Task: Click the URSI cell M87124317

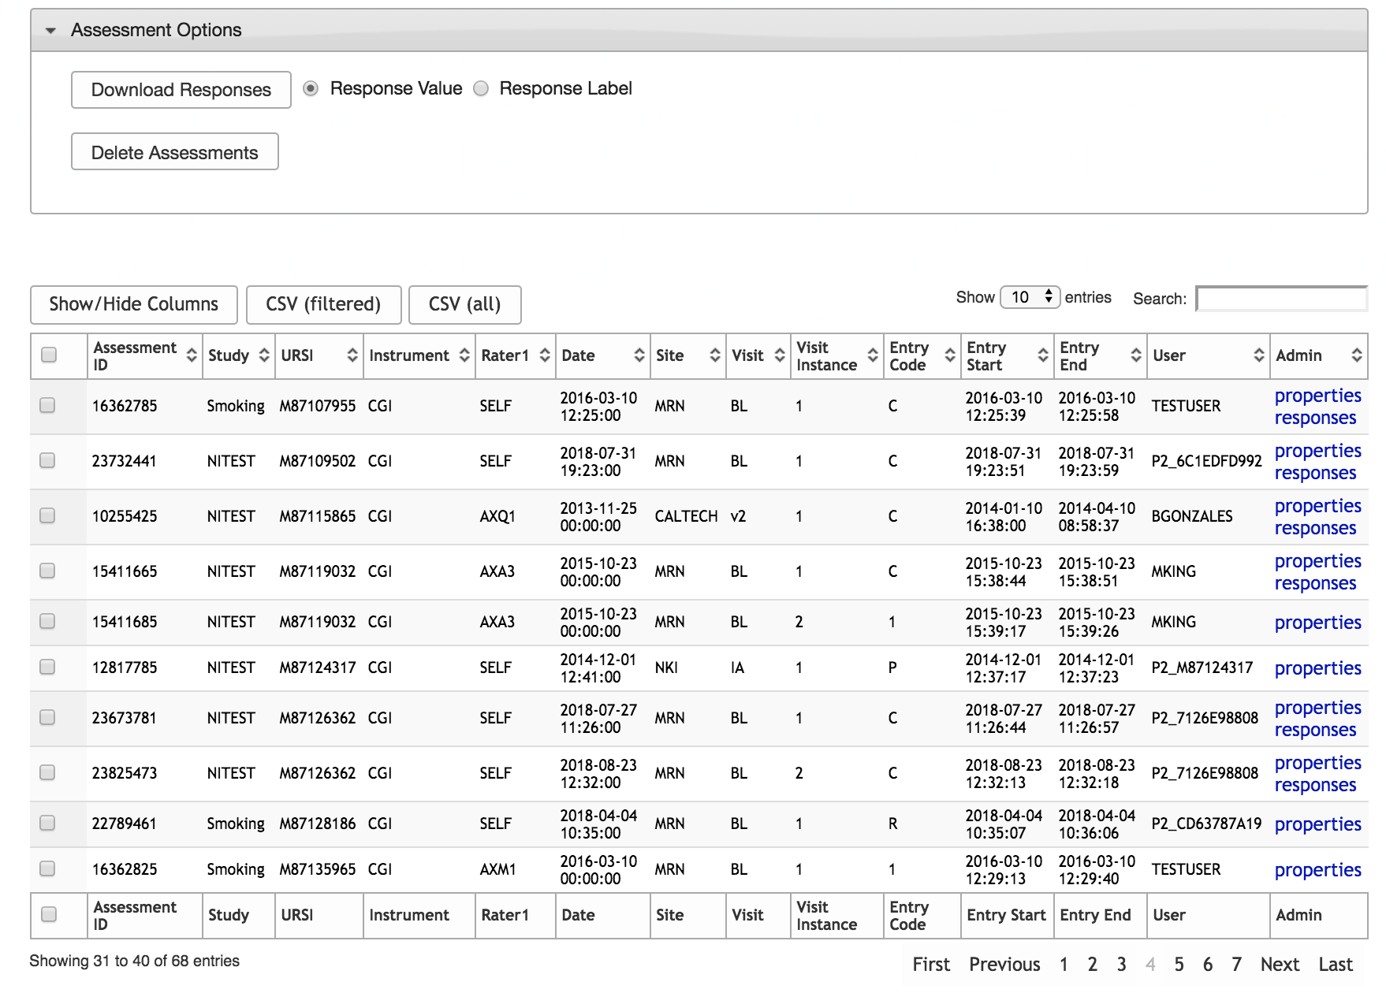Action: [317, 668]
